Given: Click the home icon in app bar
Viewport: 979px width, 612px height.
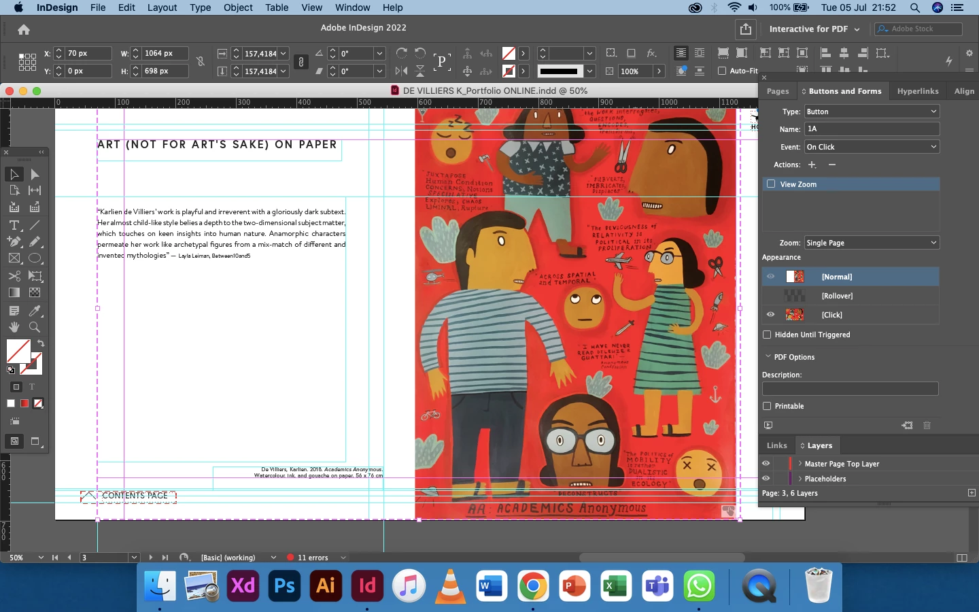Looking at the screenshot, I should pos(24,29).
